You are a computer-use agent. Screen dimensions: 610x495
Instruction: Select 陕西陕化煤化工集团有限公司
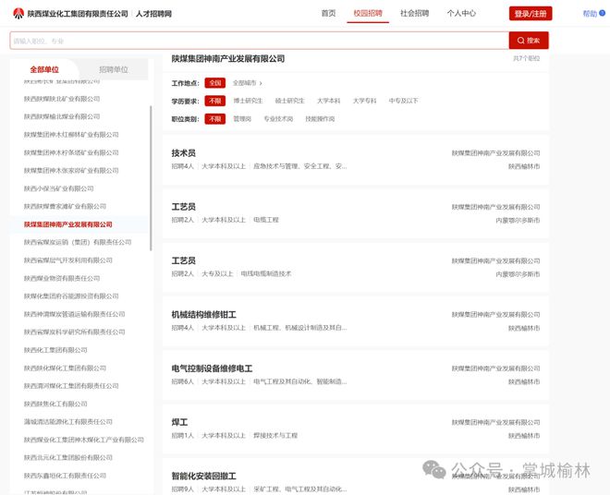(65, 368)
